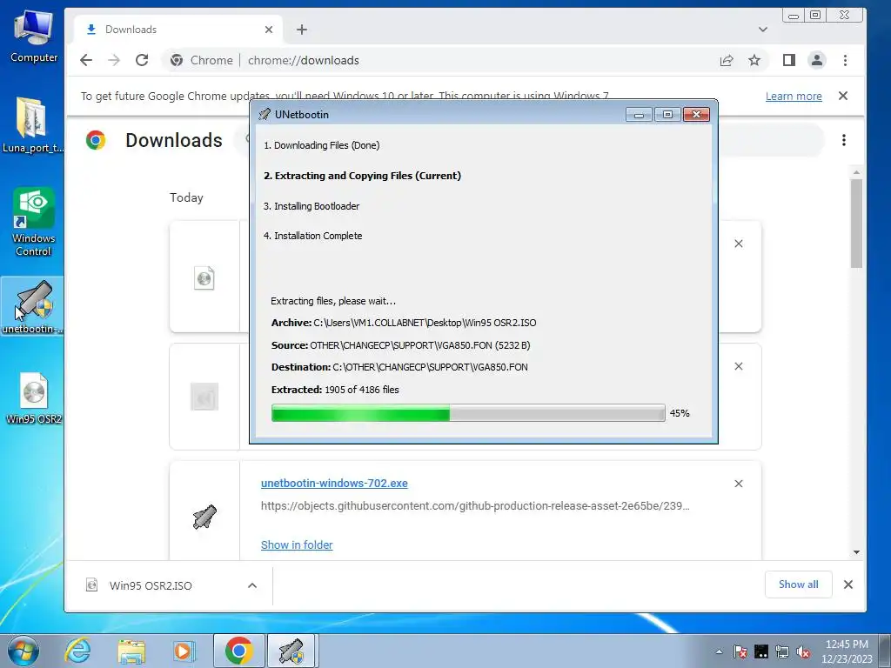Open Windows Media Player from taskbar
Viewport: 891px width, 668px height.
[x=184, y=651]
